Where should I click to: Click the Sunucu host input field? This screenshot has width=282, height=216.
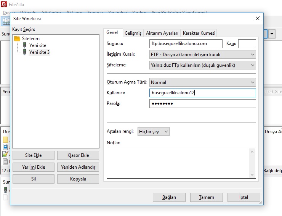[186, 44]
